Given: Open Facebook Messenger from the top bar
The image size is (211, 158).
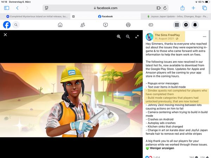Looking at the screenshot, I should (x=186, y=25).
